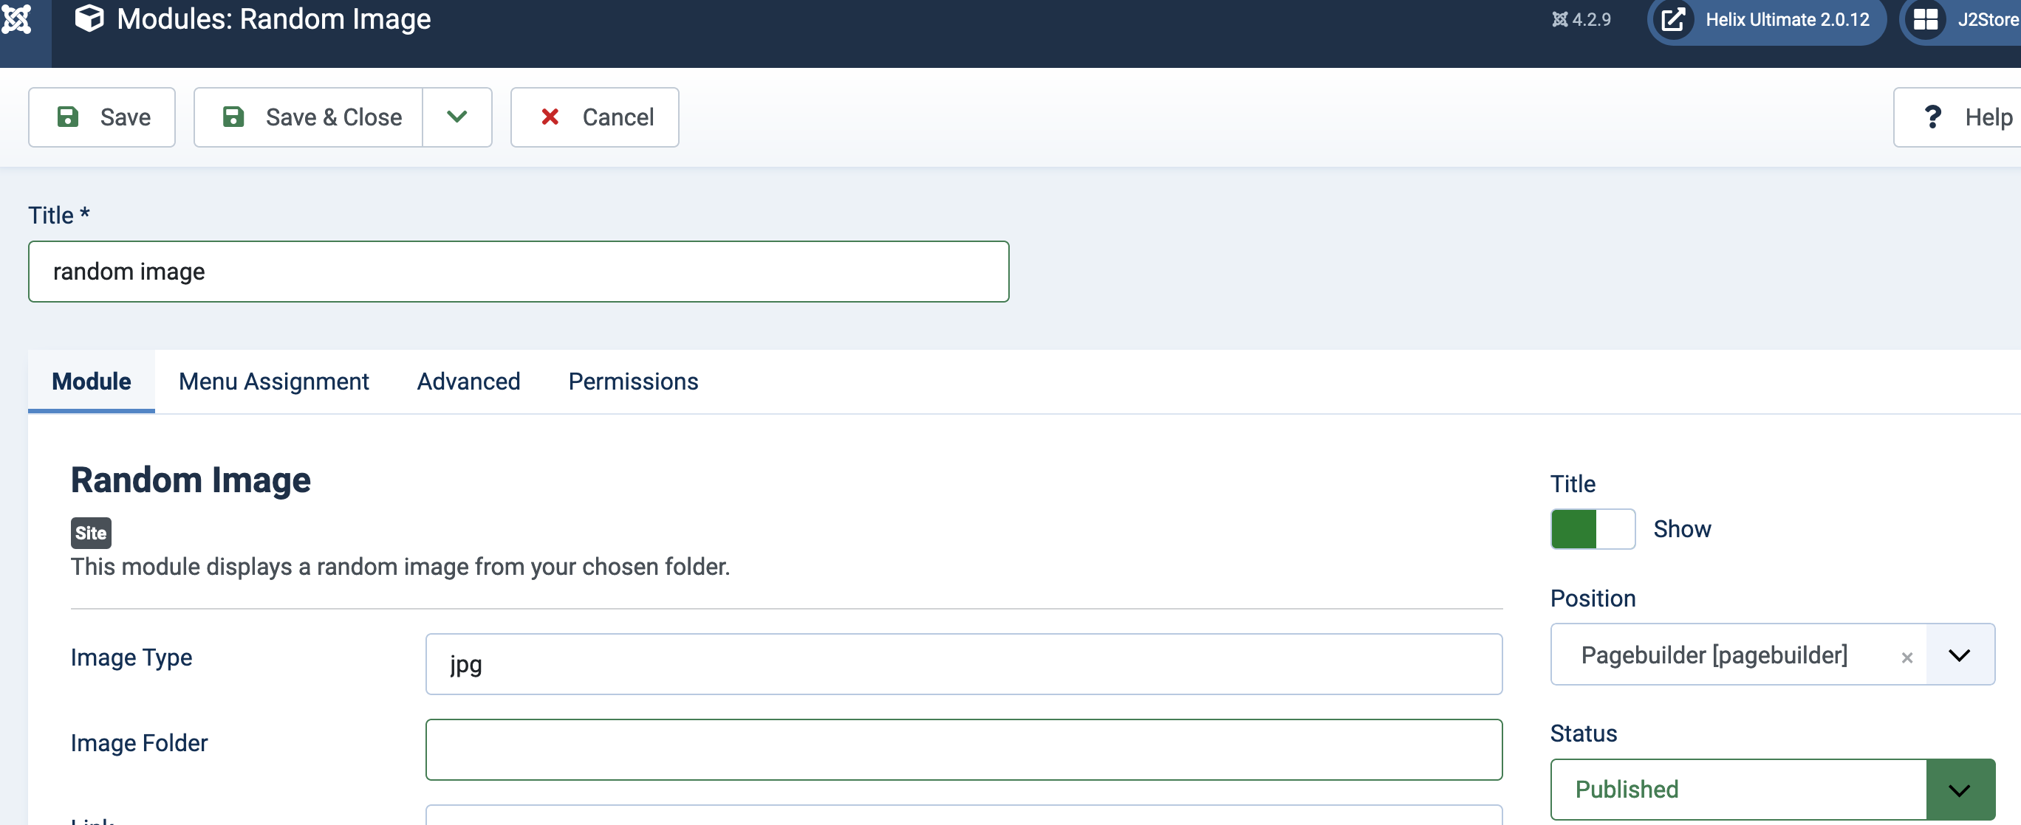Click the red X icon on the Cancel button
This screenshot has width=2021, height=825.
click(x=549, y=117)
